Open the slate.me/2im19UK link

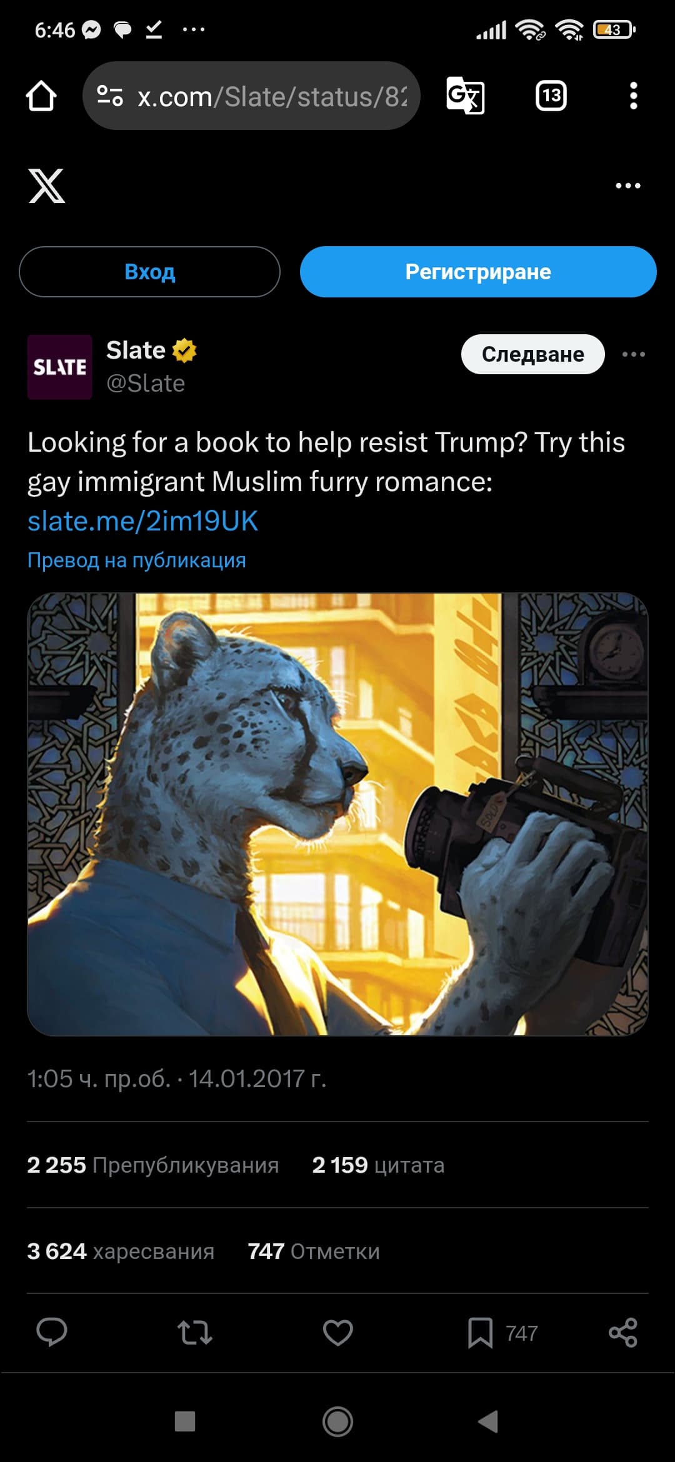[x=142, y=520]
